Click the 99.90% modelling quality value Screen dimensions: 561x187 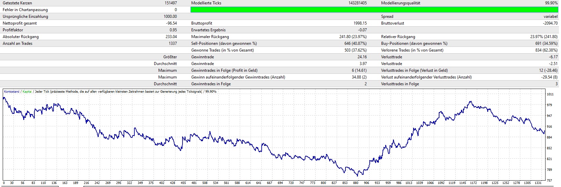[551, 3]
